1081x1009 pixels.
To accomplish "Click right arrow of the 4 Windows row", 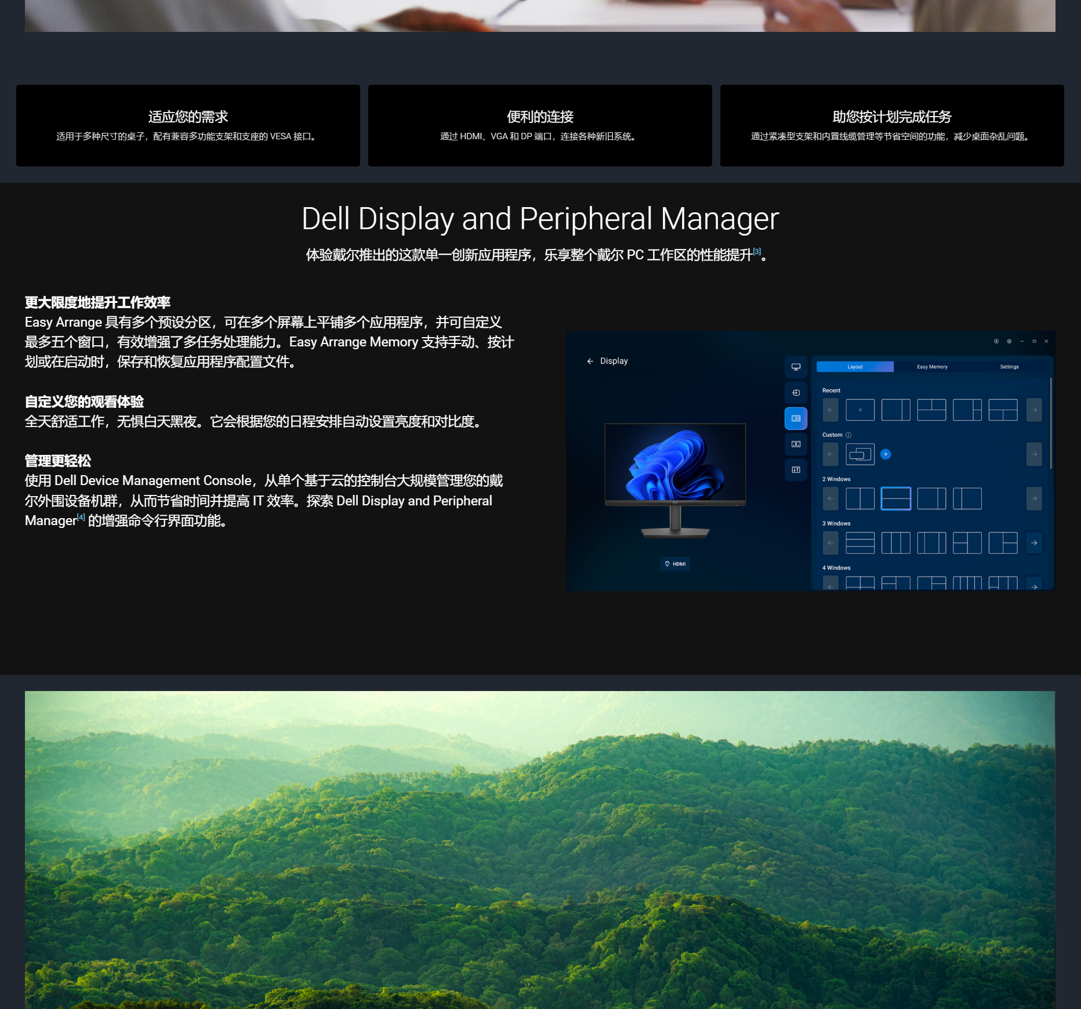I will tap(1034, 584).
